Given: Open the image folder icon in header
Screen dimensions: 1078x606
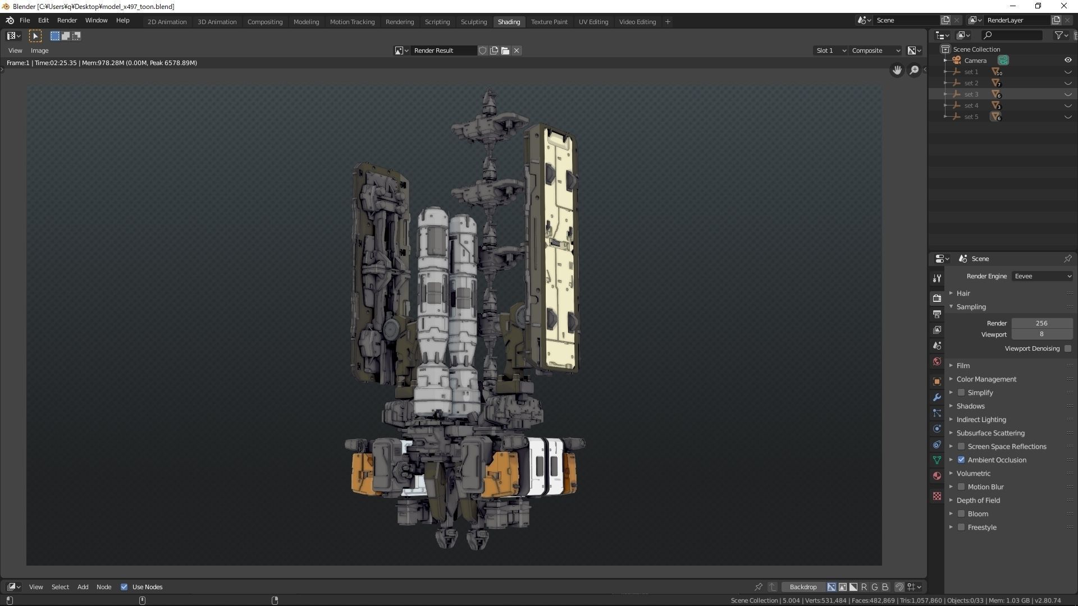Looking at the screenshot, I should pyautogui.click(x=505, y=50).
